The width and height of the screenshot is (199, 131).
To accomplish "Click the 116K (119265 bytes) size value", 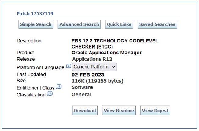I will 98,81.
